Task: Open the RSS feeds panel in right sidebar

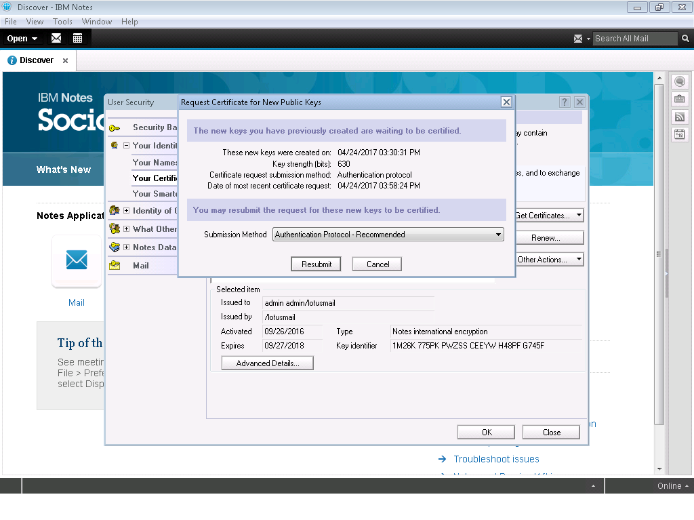Action: point(680,117)
